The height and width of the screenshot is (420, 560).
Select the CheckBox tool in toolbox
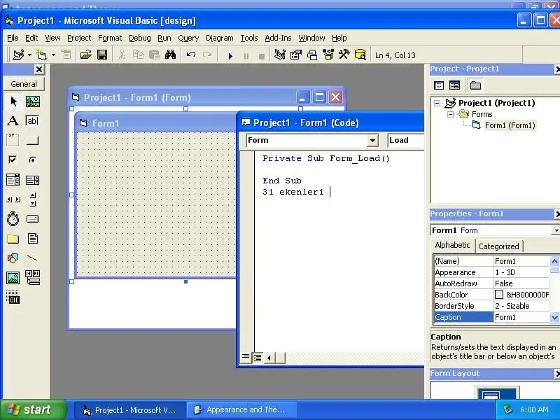coord(13,160)
